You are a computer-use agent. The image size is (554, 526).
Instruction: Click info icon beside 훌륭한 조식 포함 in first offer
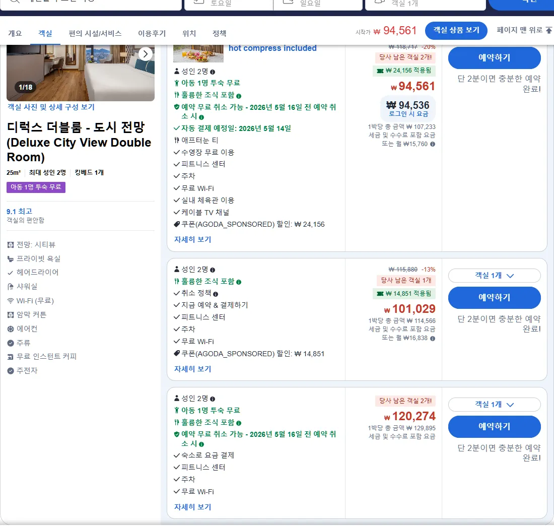pos(239,96)
